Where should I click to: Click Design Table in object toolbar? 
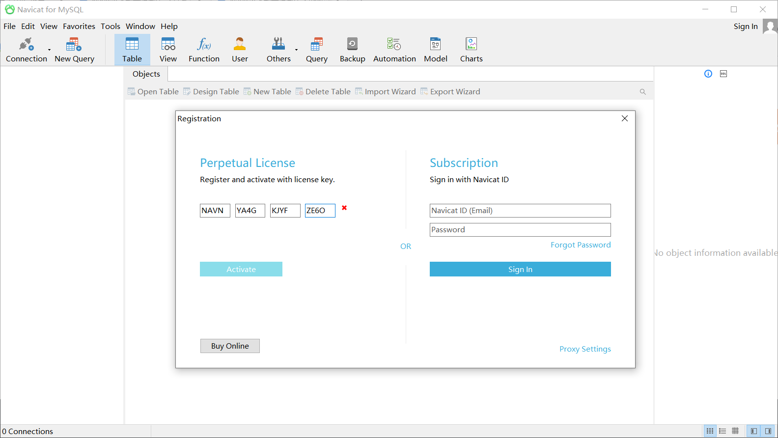(211, 92)
